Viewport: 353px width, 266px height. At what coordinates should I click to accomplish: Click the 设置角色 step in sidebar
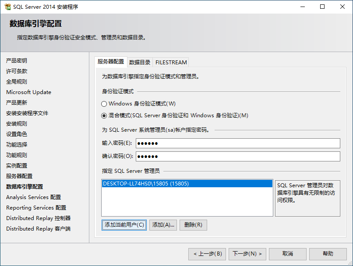17,134
